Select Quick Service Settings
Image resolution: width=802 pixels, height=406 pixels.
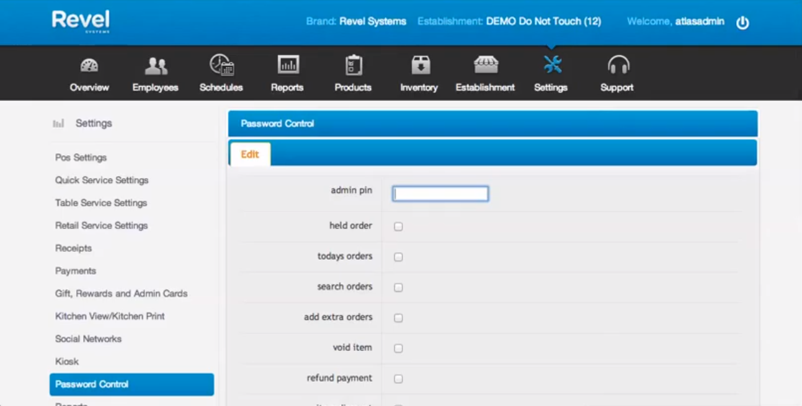pos(101,180)
